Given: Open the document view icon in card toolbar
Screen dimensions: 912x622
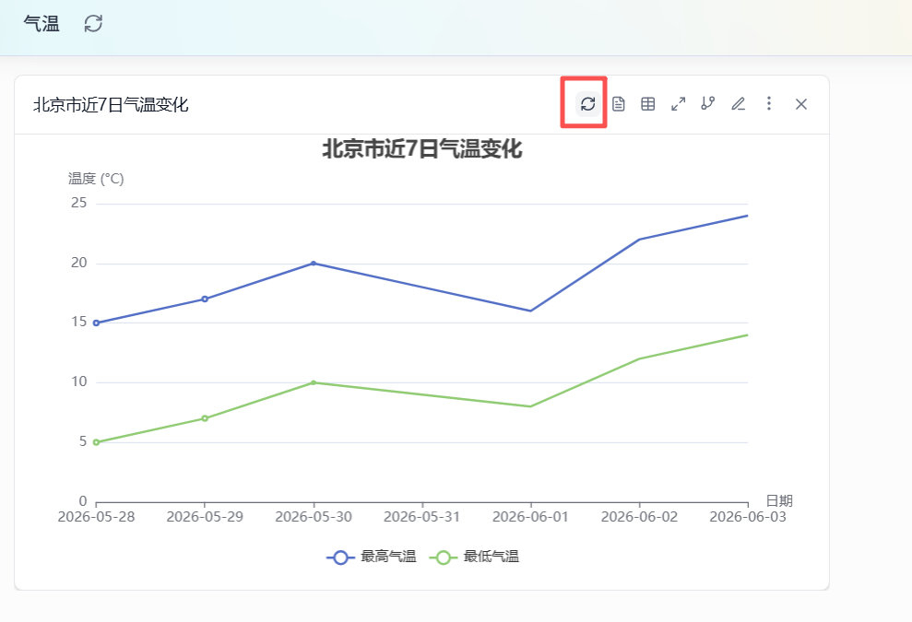Looking at the screenshot, I should coord(618,104).
